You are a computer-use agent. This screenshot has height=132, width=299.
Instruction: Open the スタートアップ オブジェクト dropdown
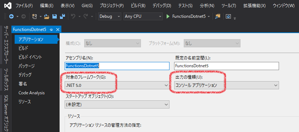tap(117, 104)
